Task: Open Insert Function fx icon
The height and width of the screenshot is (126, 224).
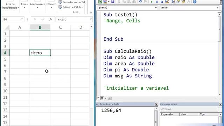Action: pyautogui.click(x=51, y=19)
